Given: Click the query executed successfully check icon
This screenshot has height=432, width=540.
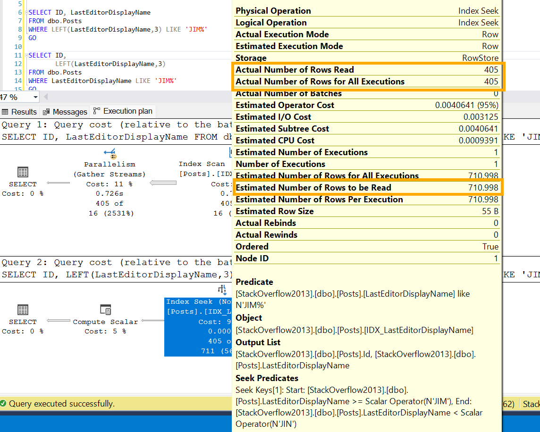Looking at the screenshot, I should coord(3,403).
